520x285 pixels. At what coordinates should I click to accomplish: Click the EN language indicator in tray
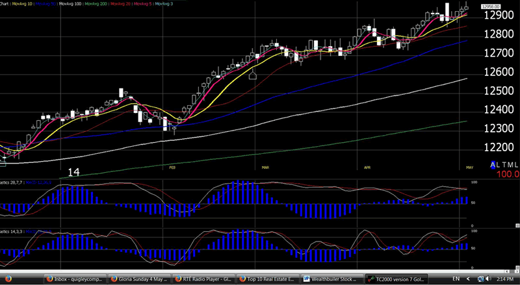(456, 278)
